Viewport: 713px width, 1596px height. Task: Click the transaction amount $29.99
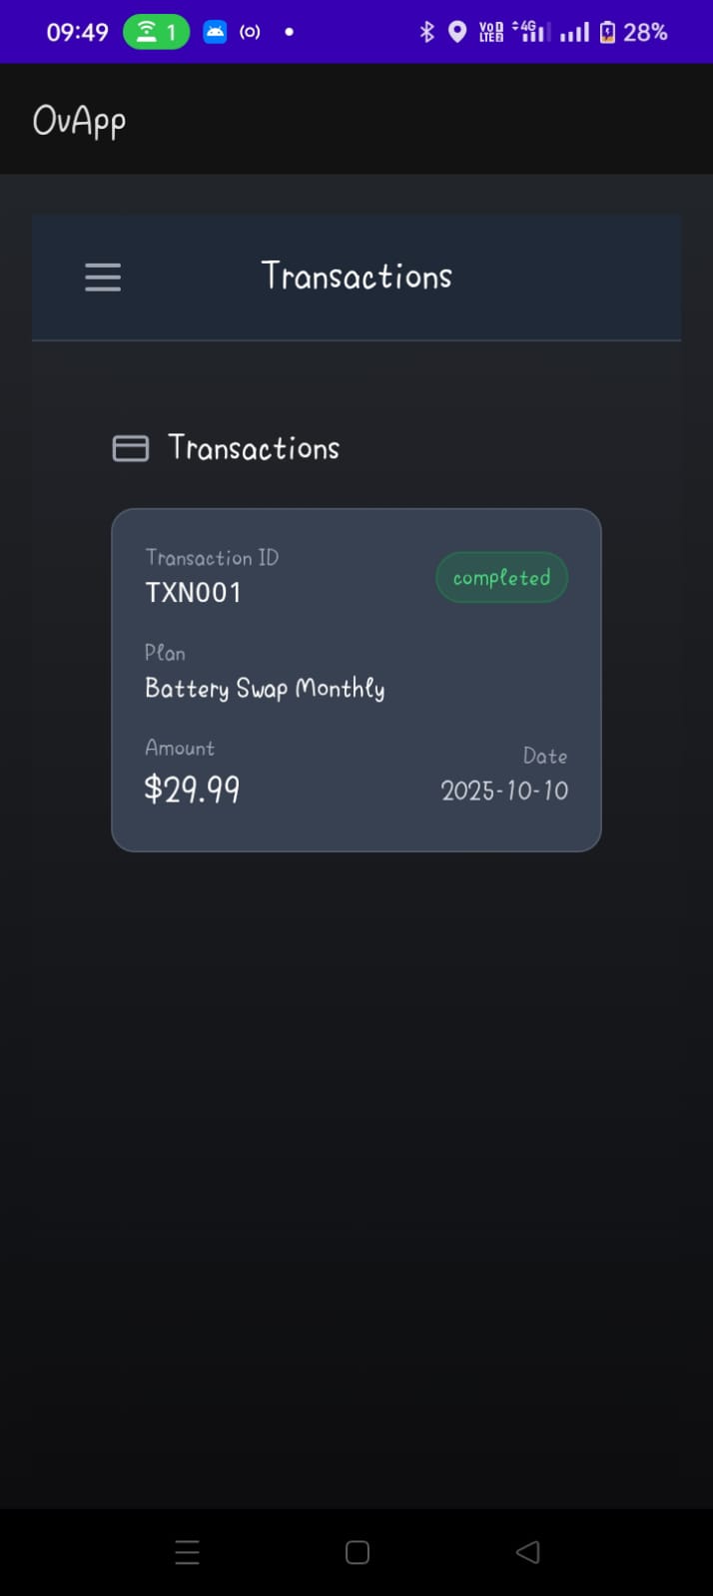pyautogui.click(x=192, y=790)
